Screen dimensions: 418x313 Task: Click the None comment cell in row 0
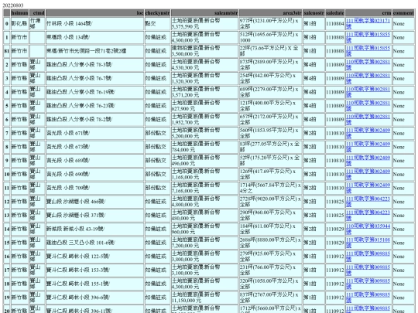(x=403, y=23)
